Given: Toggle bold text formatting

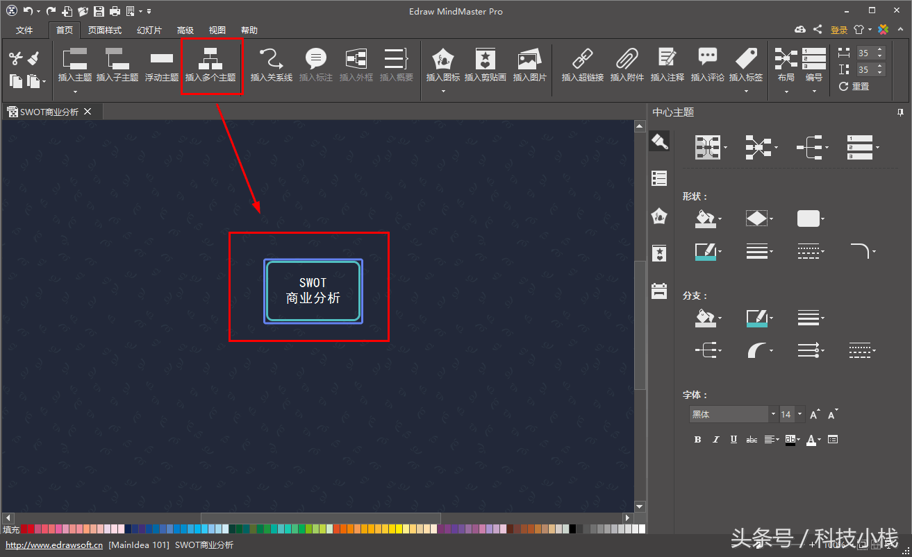Looking at the screenshot, I should click(x=697, y=440).
